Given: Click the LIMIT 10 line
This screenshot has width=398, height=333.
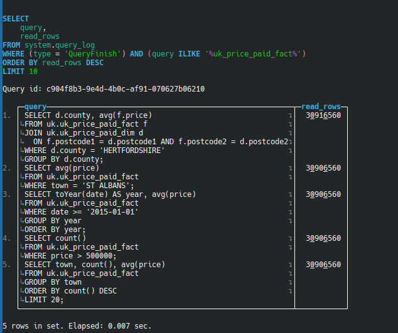Looking at the screenshot, I should click(20, 71).
